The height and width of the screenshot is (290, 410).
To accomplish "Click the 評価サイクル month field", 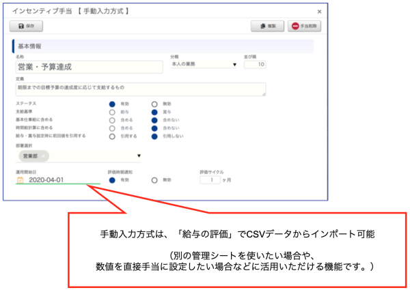I will click(x=213, y=180).
